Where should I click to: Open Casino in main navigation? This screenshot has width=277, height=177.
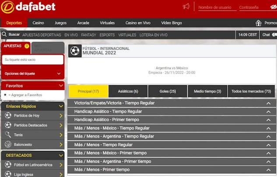pyautogui.click(x=38, y=23)
